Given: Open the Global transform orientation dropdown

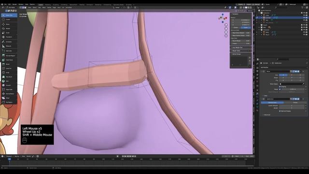Looking at the screenshot, I should 117,8.
